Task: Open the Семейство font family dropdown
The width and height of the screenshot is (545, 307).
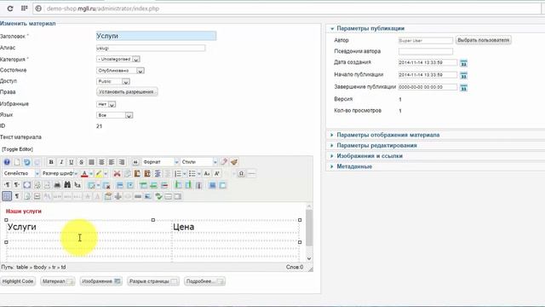Action: pos(21,173)
